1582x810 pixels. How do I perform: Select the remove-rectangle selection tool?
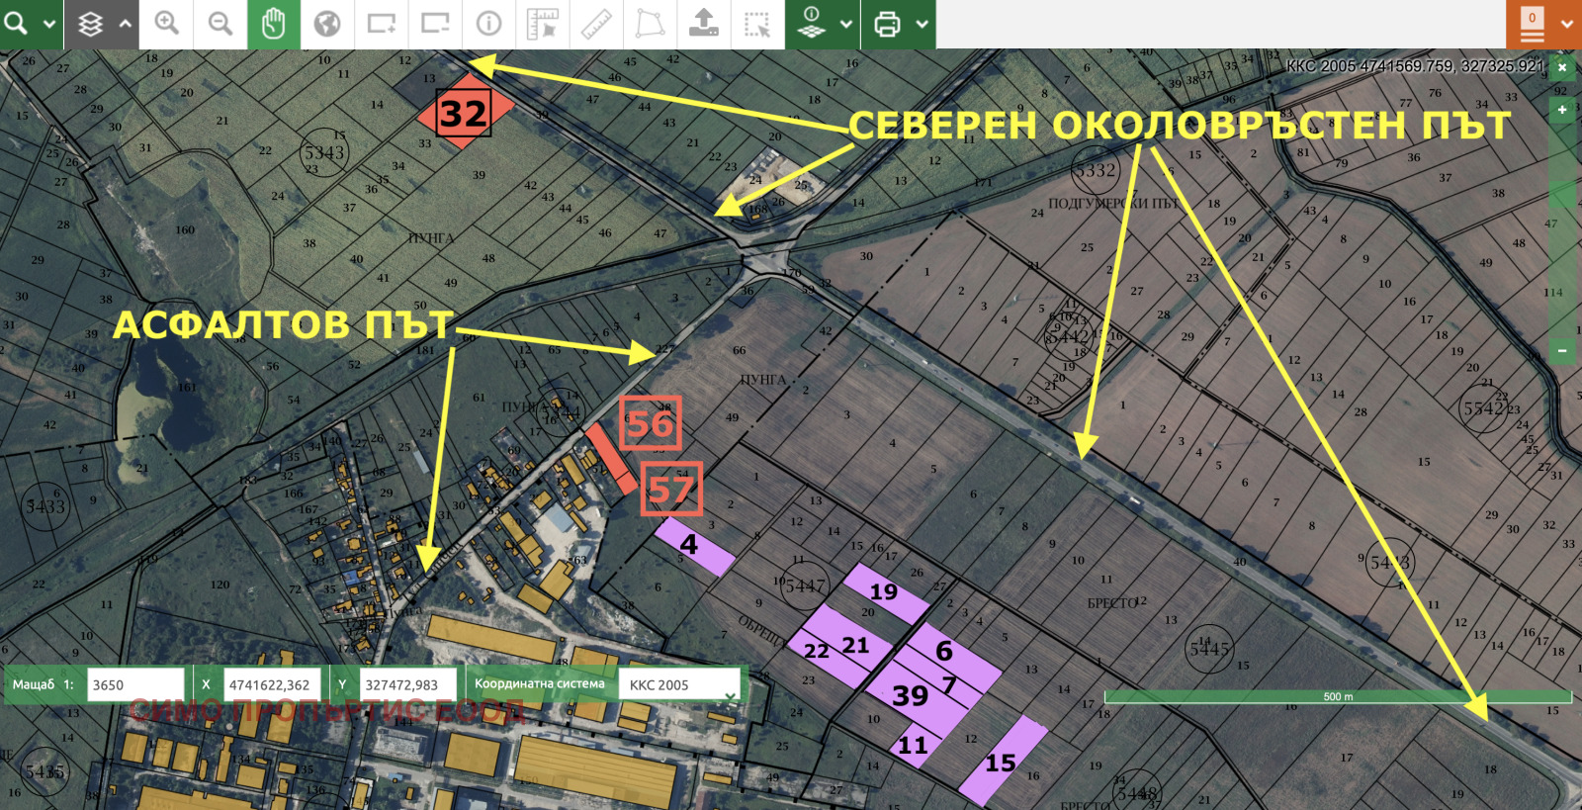[x=435, y=24]
